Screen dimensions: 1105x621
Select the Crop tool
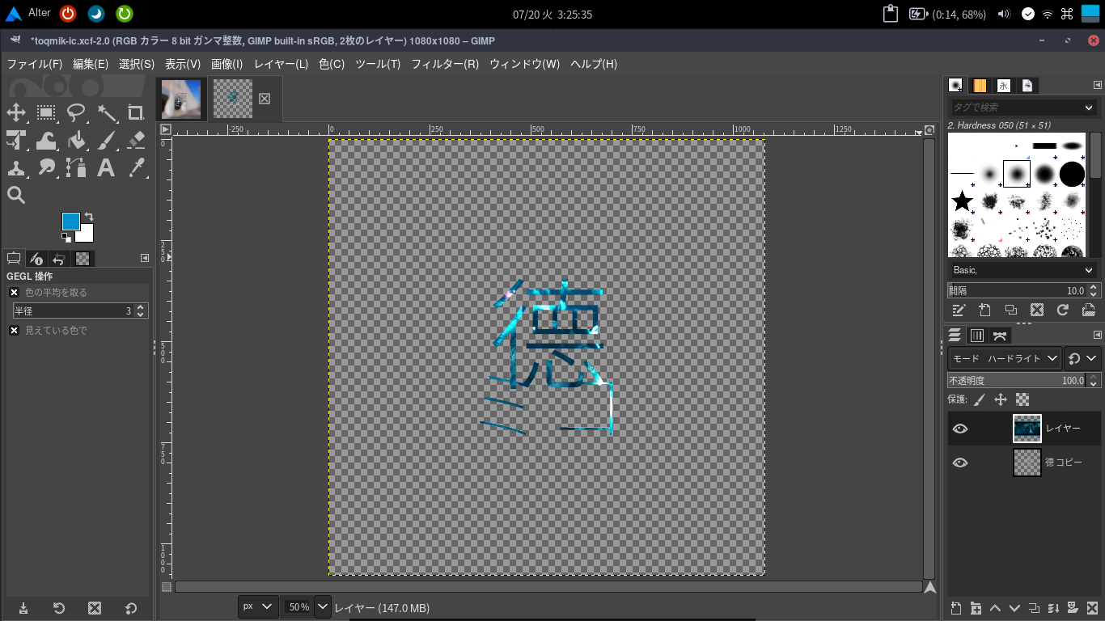click(x=136, y=112)
